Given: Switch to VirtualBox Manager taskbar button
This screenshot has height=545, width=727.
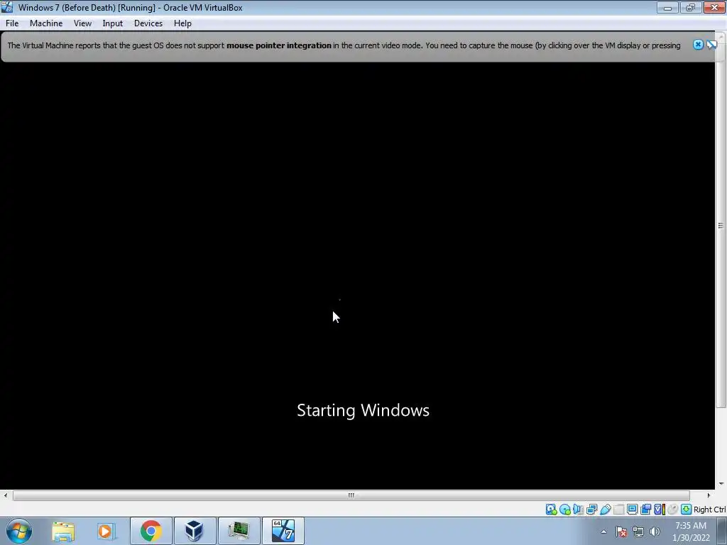Looking at the screenshot, I should tap(194, 531).
